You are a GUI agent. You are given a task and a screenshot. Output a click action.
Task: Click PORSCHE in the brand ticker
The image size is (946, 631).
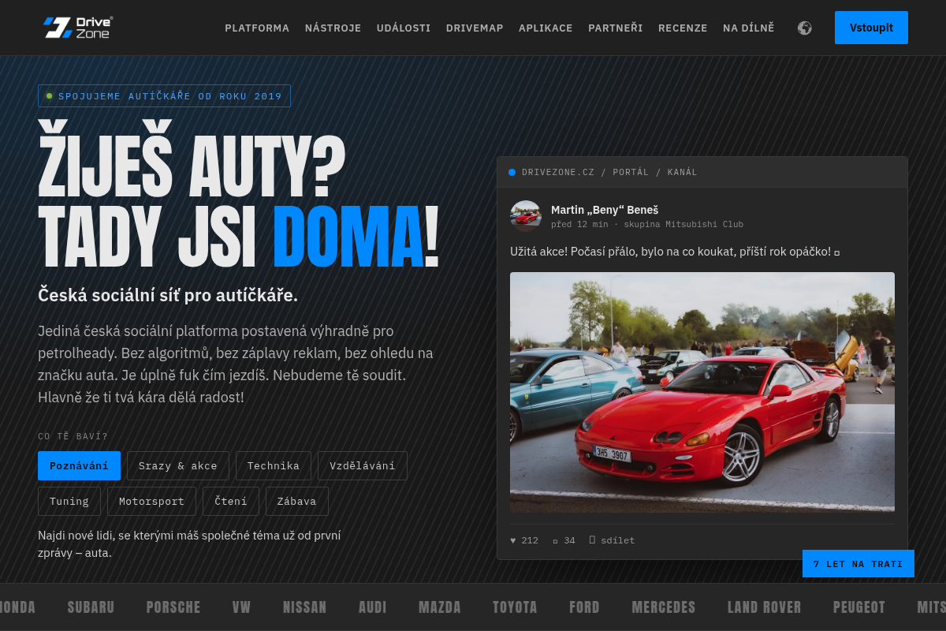coord(173,607)
